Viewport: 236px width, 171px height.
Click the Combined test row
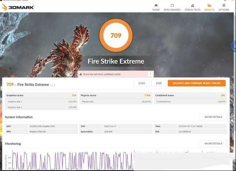point(190,102)
